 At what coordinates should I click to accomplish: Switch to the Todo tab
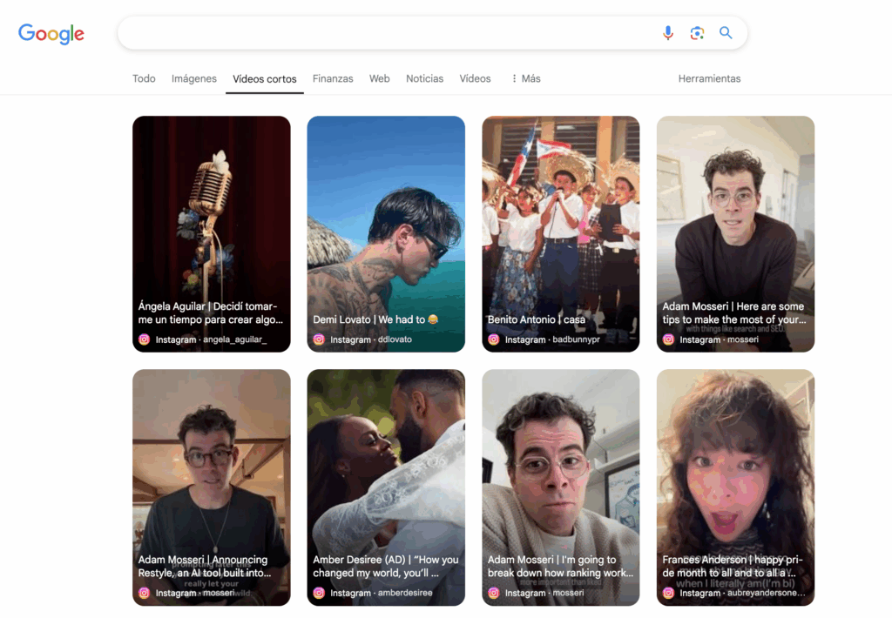click(x=144, y=78)
